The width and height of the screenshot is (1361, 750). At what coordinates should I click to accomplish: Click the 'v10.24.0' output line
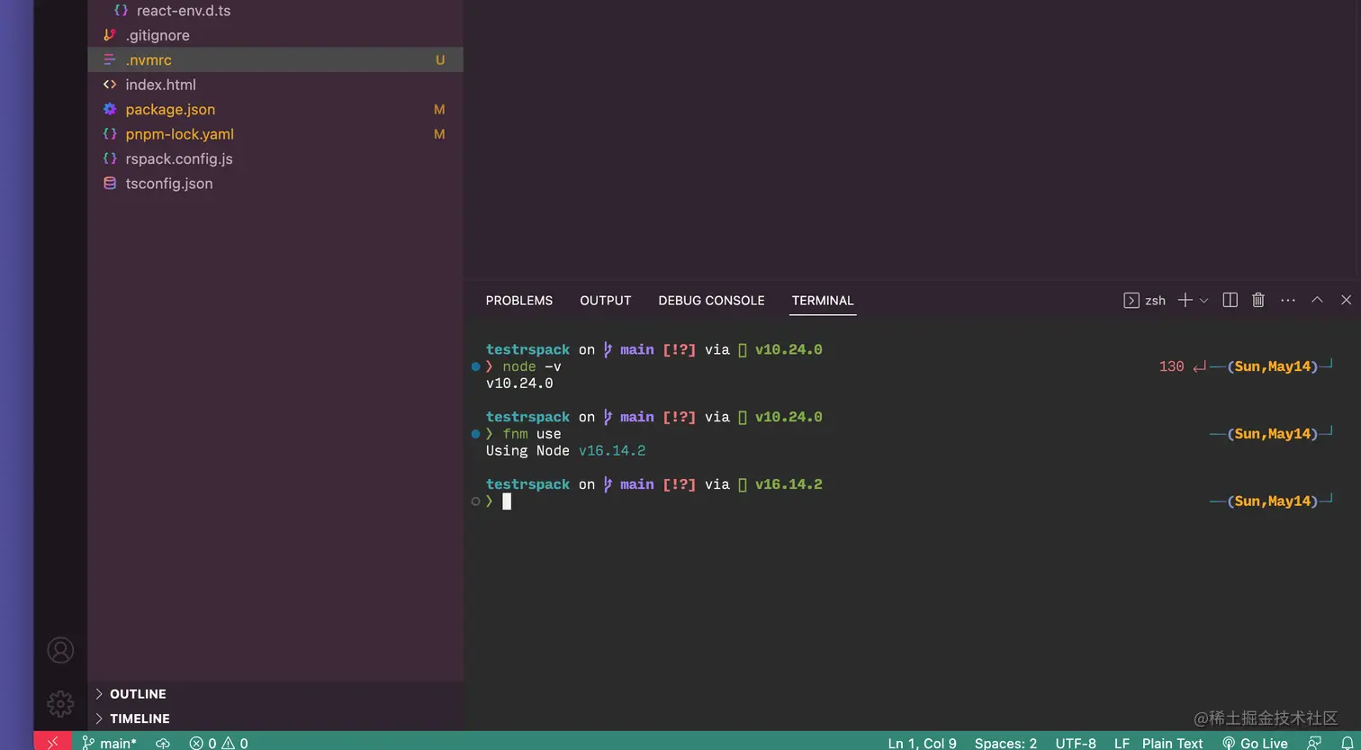519,384
